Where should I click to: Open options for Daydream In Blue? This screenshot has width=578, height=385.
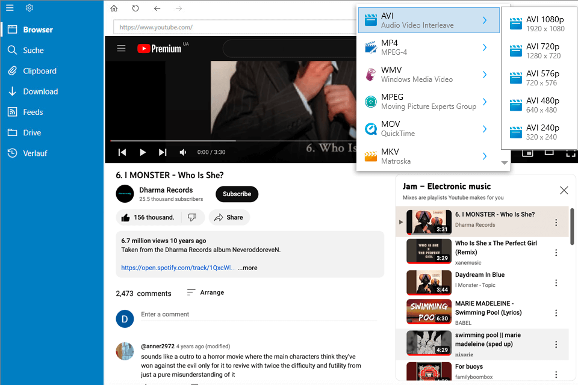pos(556,283)
